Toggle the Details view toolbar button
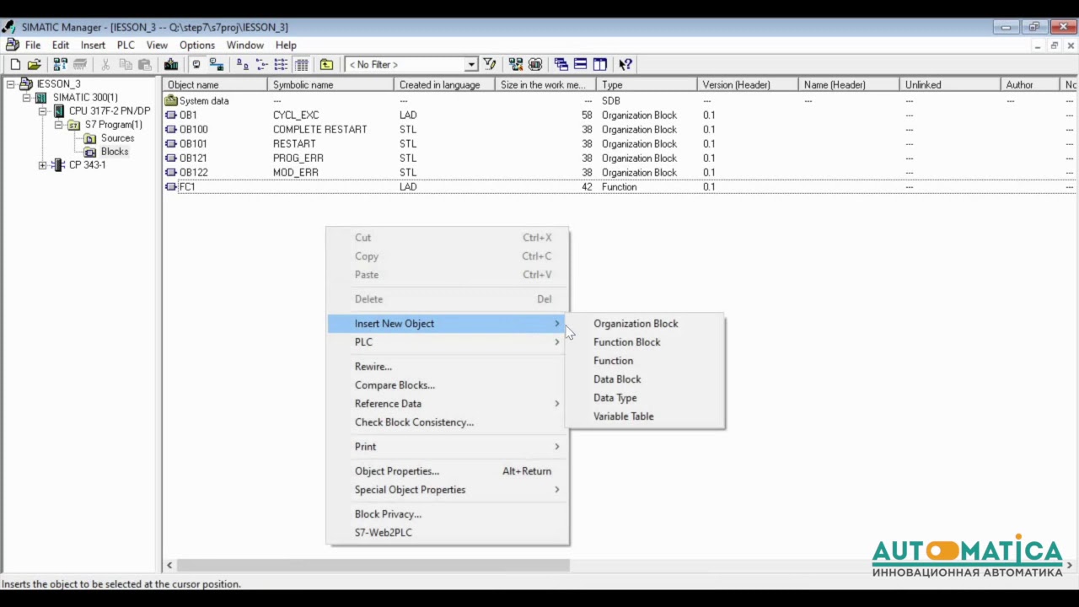 point(301,64)
